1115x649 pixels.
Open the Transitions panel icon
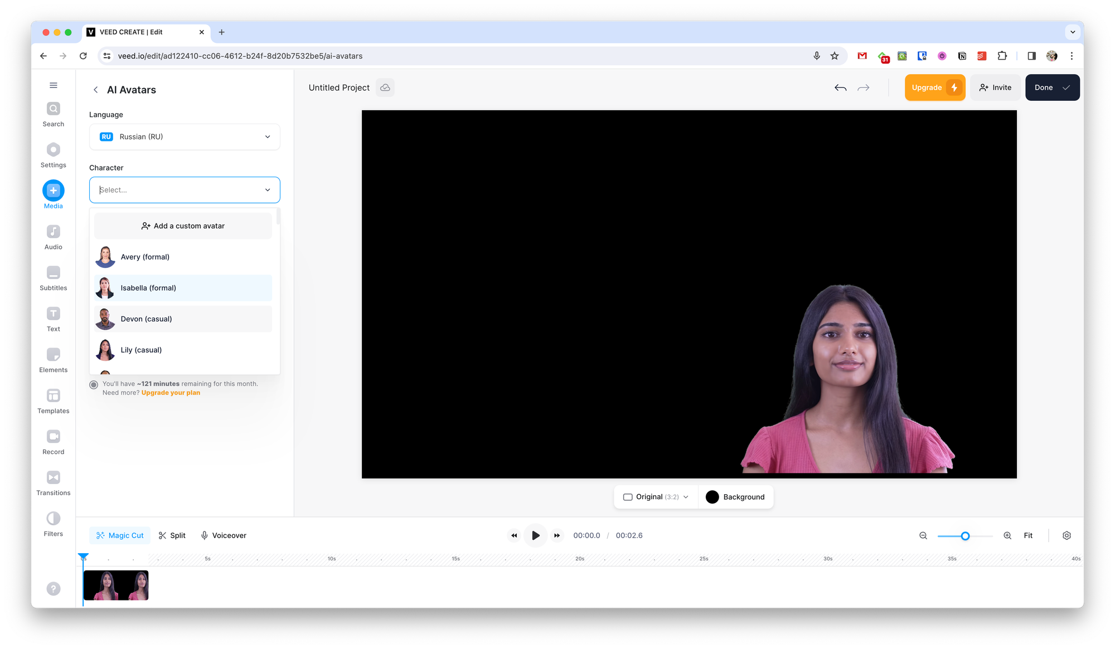[53, 478]
